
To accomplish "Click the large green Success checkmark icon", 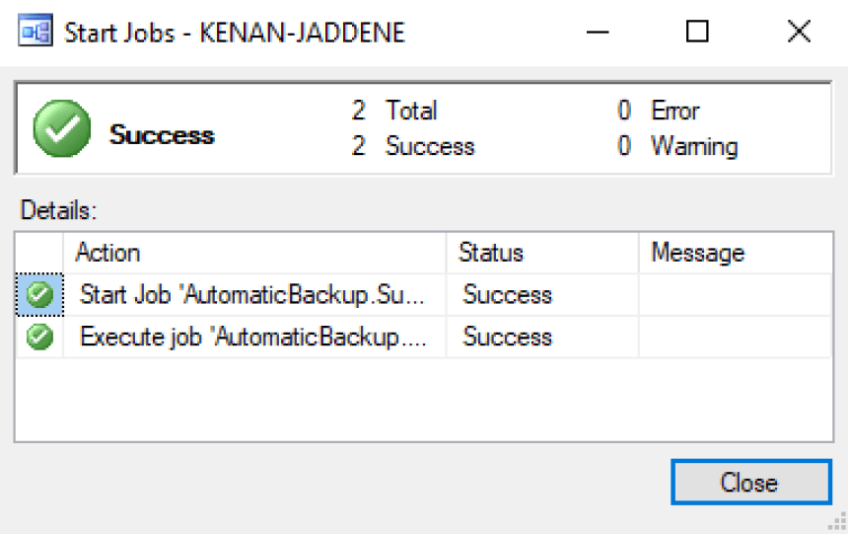I will pyautogui.click(x=62, y=129).
